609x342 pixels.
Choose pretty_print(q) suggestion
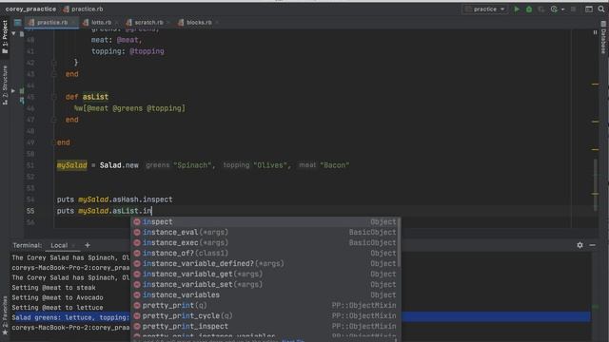(x=265, y=306)
